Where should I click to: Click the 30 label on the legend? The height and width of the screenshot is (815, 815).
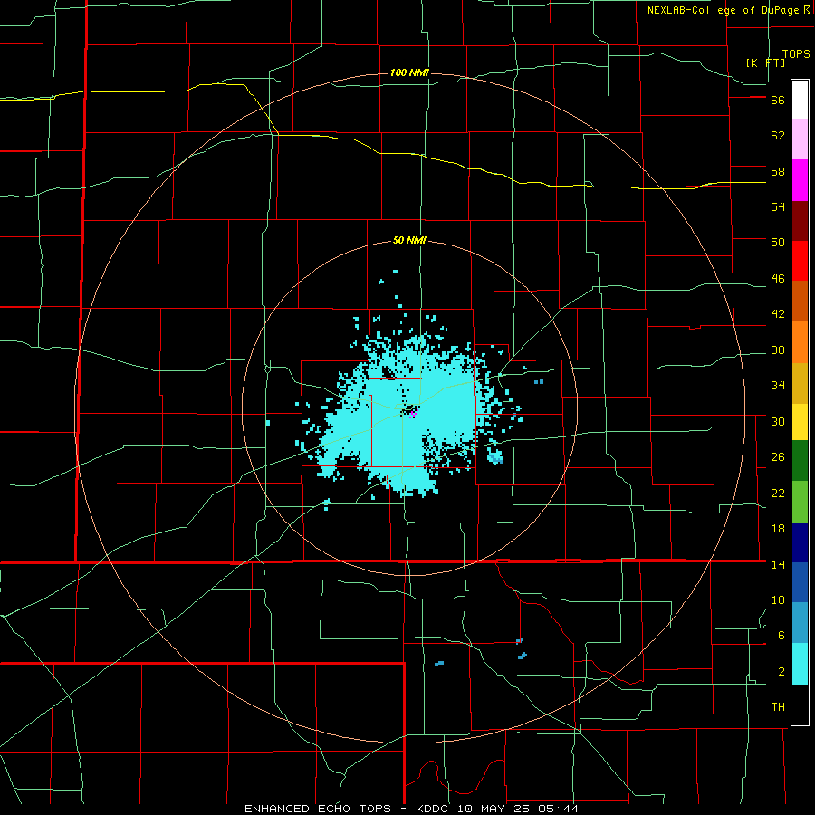[778, 421]
